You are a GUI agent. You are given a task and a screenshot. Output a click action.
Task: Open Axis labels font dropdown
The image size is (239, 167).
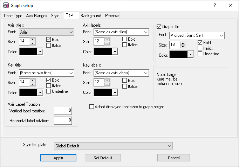tap(121, 32)
